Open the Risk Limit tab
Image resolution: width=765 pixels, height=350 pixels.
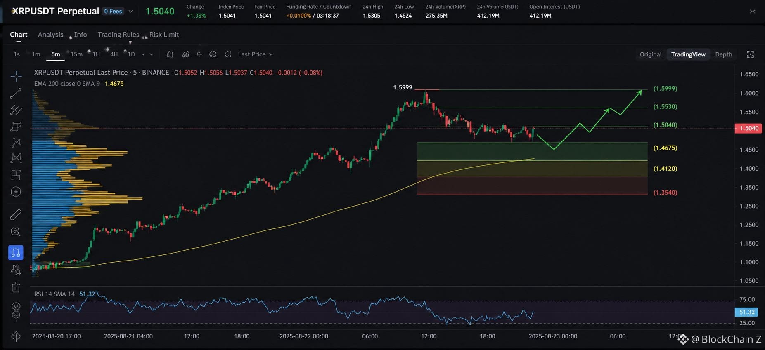click(164, 35)
